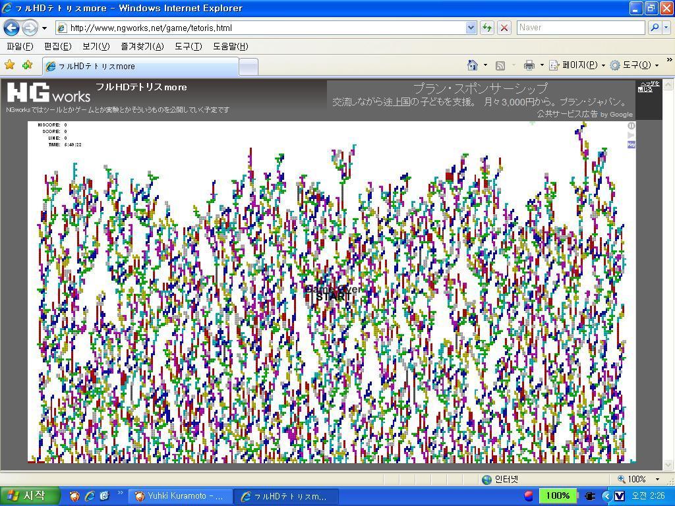Click the Naver search box

(x=580, y=28)
